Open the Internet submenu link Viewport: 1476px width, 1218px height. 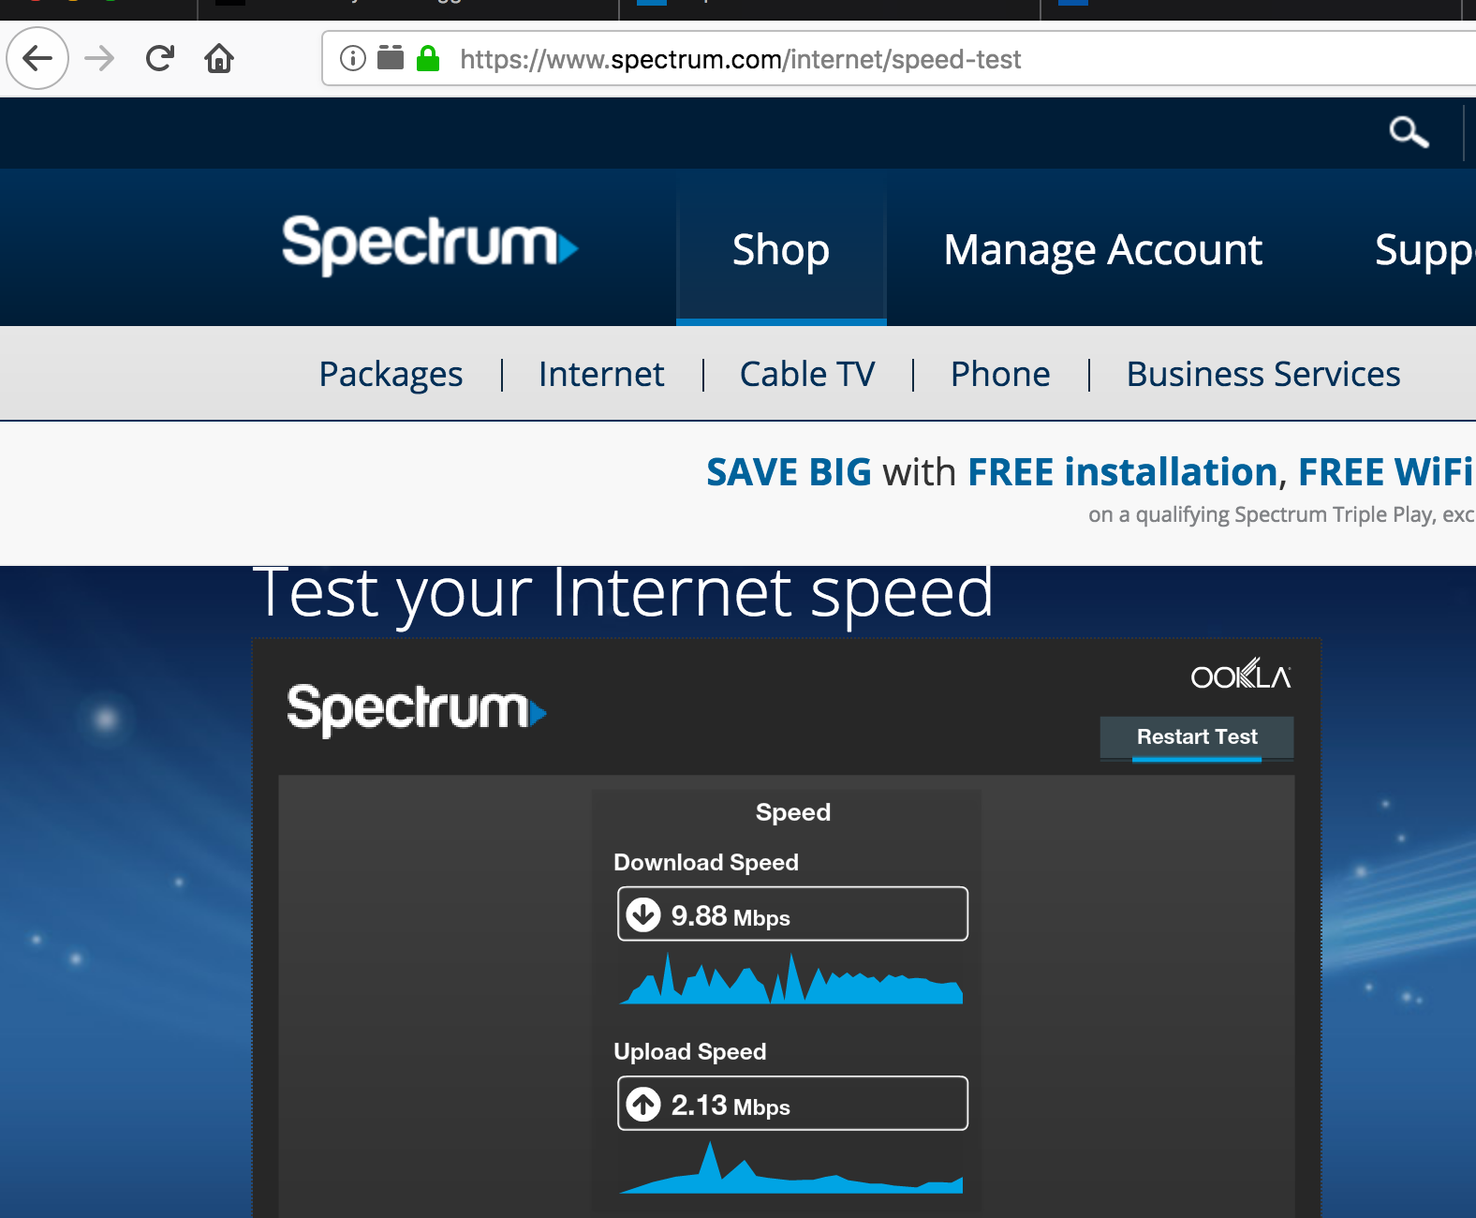pyautogui.click(x=601, y=375)
